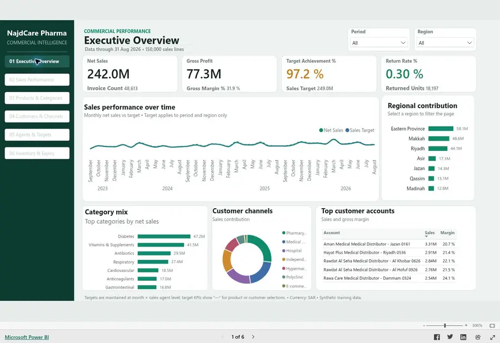This screenshot has height=343, width=500.
Task: Click the Margin column header
Action: tap(447, 233)
